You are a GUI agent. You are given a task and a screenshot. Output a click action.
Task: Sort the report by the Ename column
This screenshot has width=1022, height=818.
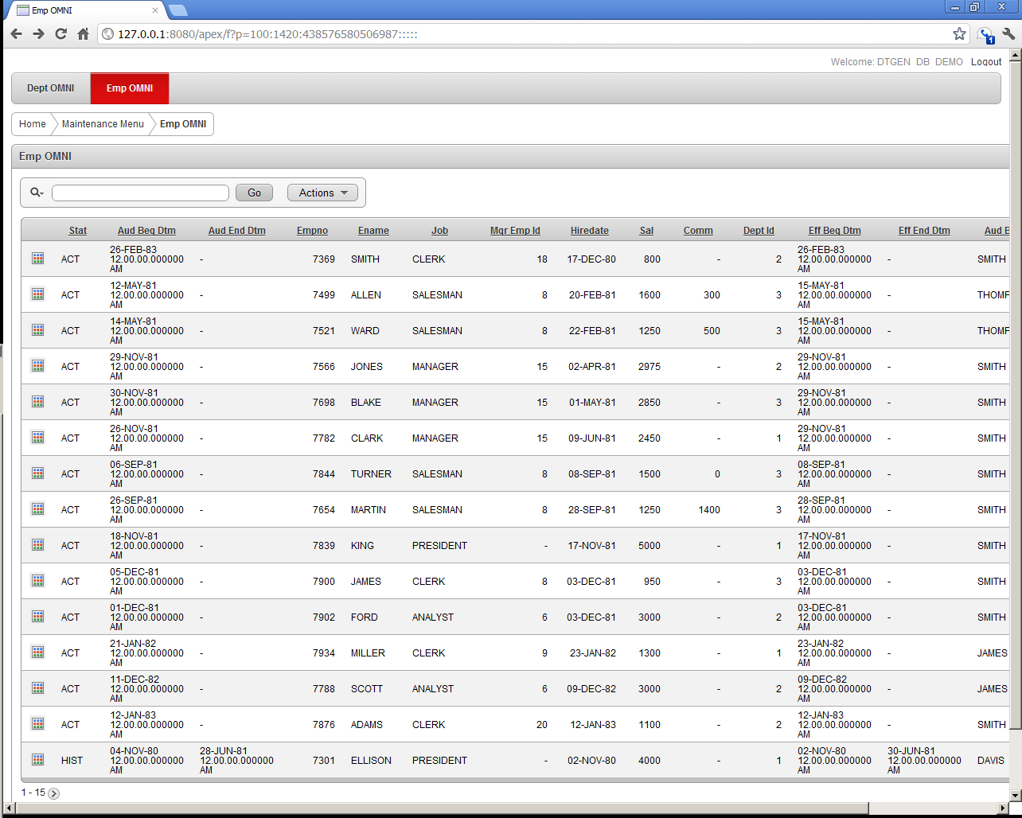click(373, 230)
